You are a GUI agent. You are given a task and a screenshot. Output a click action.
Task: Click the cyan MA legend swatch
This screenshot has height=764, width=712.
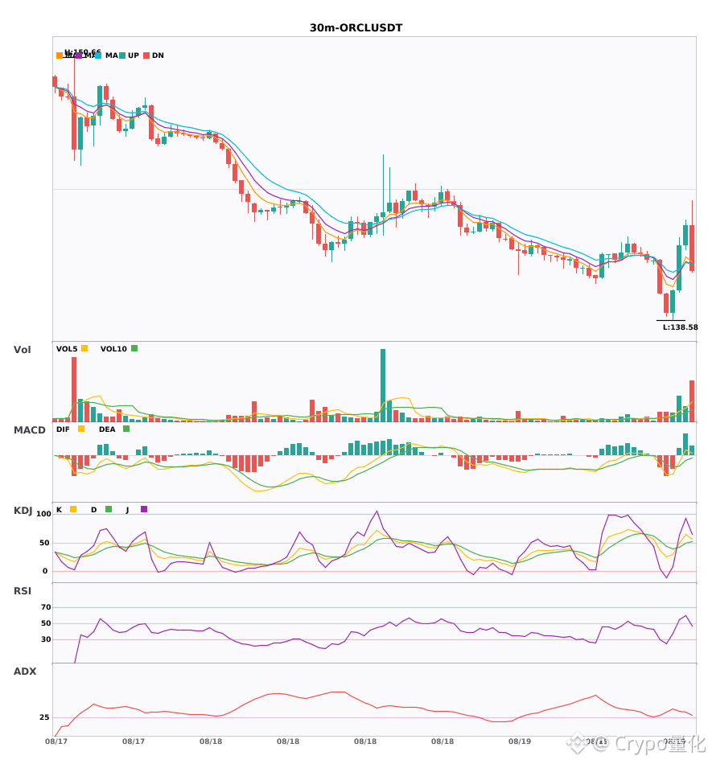[98, 55]
